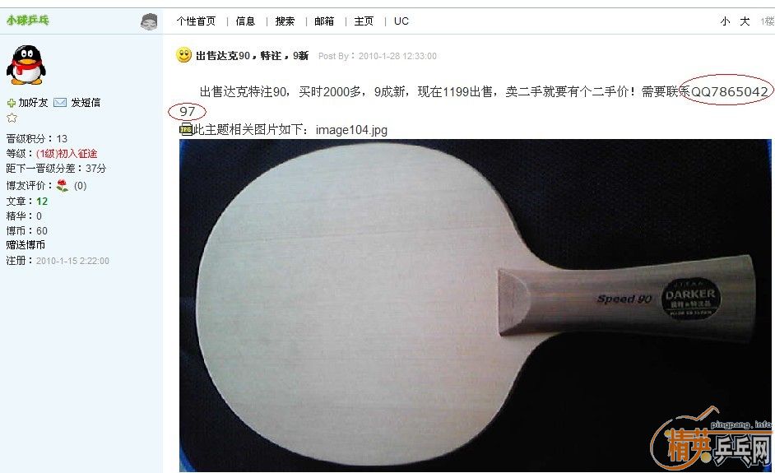Viewport: 775px width, 473px height.
Task: Click 加好友 link
Action: 33,103
